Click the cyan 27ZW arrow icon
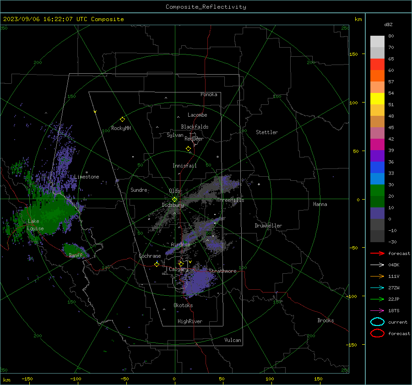 coord(377,288)
